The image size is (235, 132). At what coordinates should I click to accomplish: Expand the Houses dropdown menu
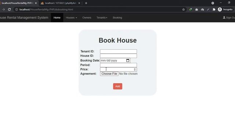(x=71, y=18)
